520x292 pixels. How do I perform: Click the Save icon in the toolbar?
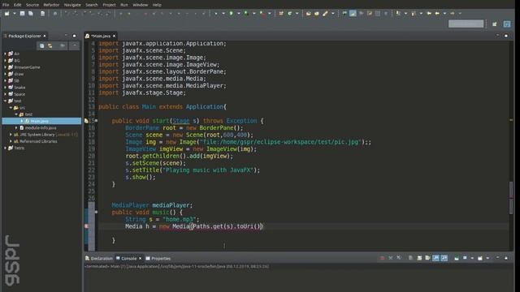[x=22, y=13]
